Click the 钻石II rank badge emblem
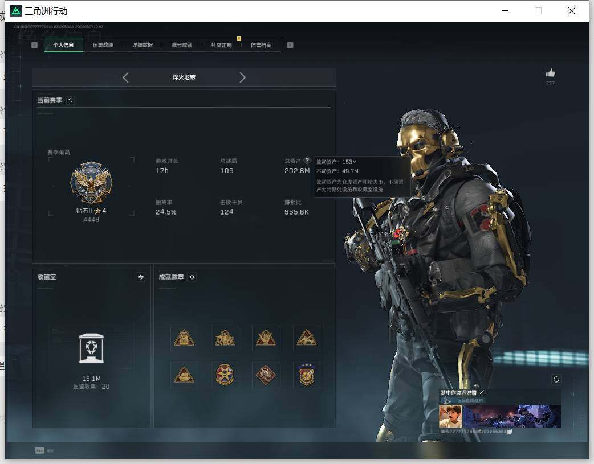This screenshot has height=464, width=594. (91, 182)
